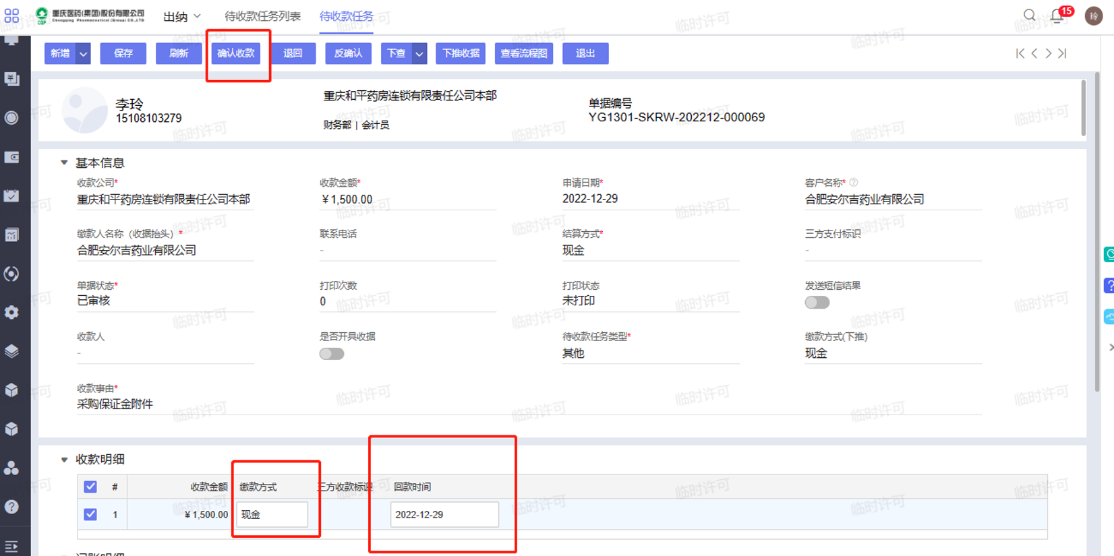Click the 确认收款 button
Viewport: 1114px width, 556px height.
point(236,53)
